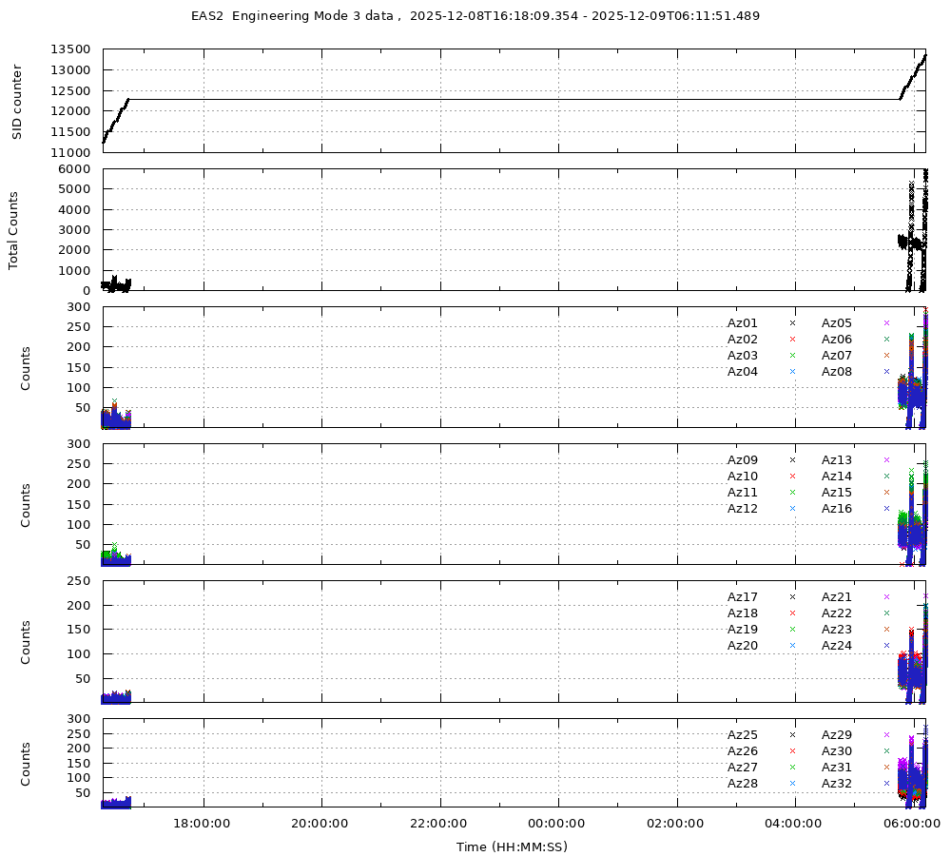Click the SID counter axis label
This screenshot has height=856, width=951.
point(17,102)
